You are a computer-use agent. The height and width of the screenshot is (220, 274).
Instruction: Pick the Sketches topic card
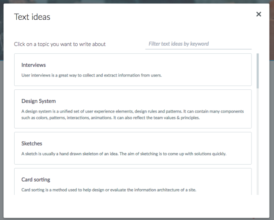point(133,148)
